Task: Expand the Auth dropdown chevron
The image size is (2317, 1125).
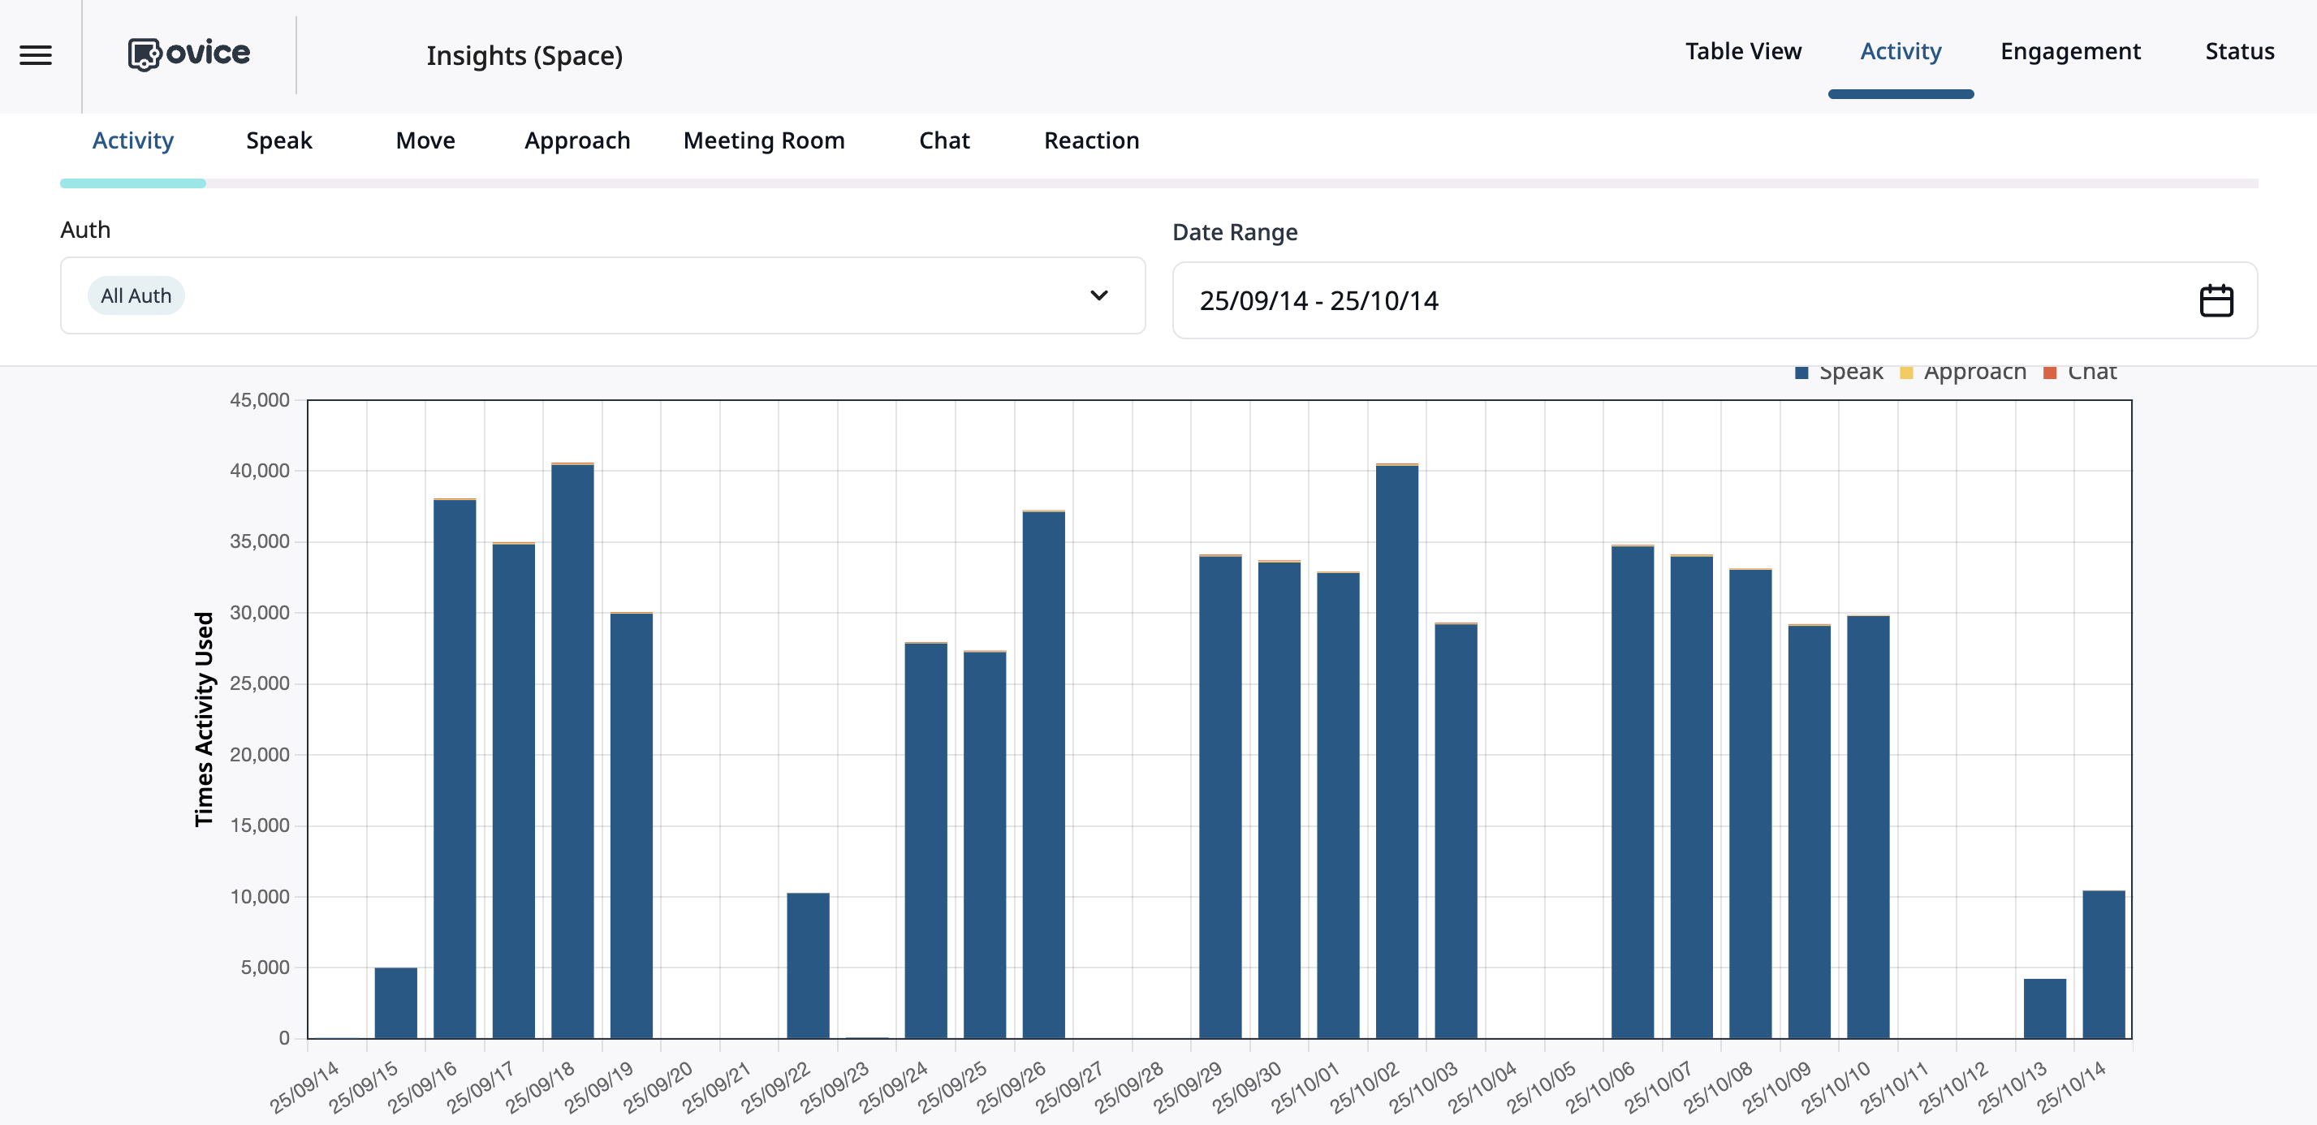Action: click(x=1098, y=295)
